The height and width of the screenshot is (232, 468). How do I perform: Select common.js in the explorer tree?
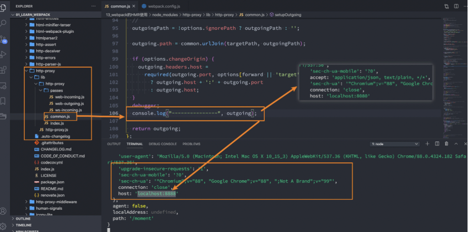tap(60, 116)
